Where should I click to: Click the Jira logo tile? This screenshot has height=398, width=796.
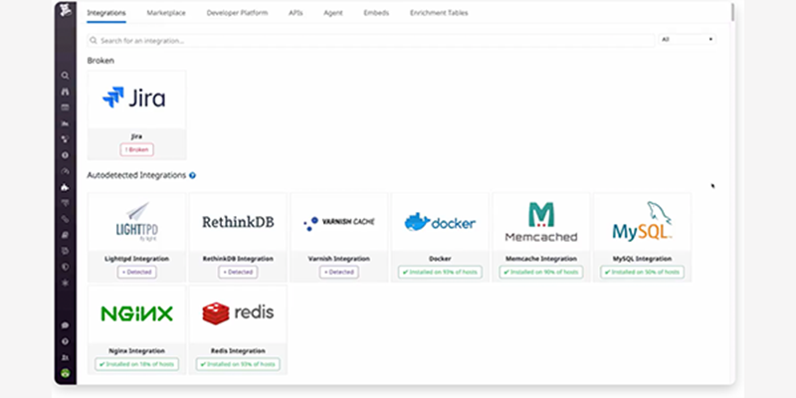(x=136, y=99)
